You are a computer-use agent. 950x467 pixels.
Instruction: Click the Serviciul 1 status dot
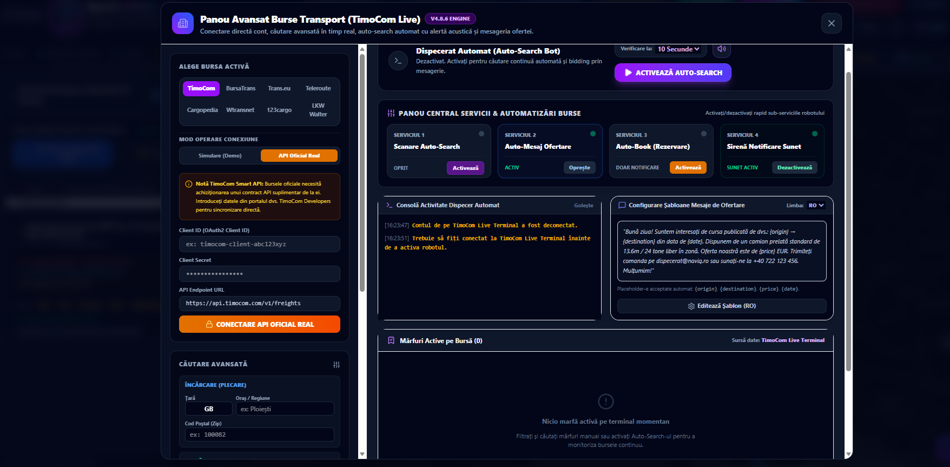tap(481, 134)
